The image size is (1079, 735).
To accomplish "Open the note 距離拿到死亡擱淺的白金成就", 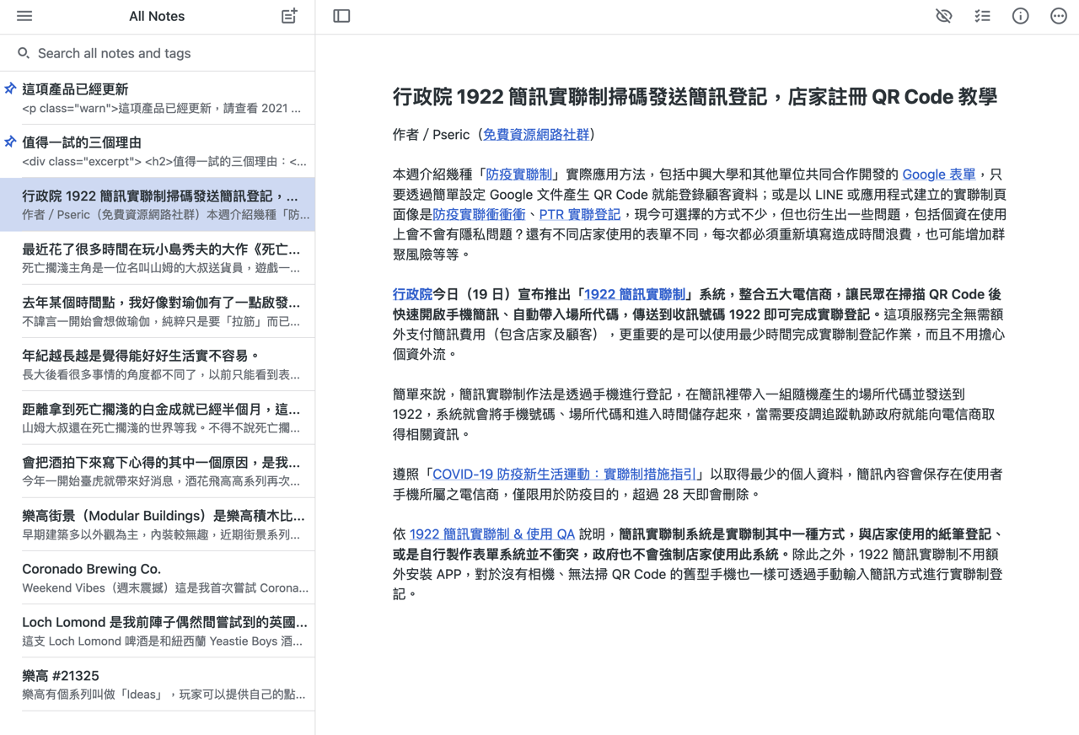I will (x=158, y=418).
